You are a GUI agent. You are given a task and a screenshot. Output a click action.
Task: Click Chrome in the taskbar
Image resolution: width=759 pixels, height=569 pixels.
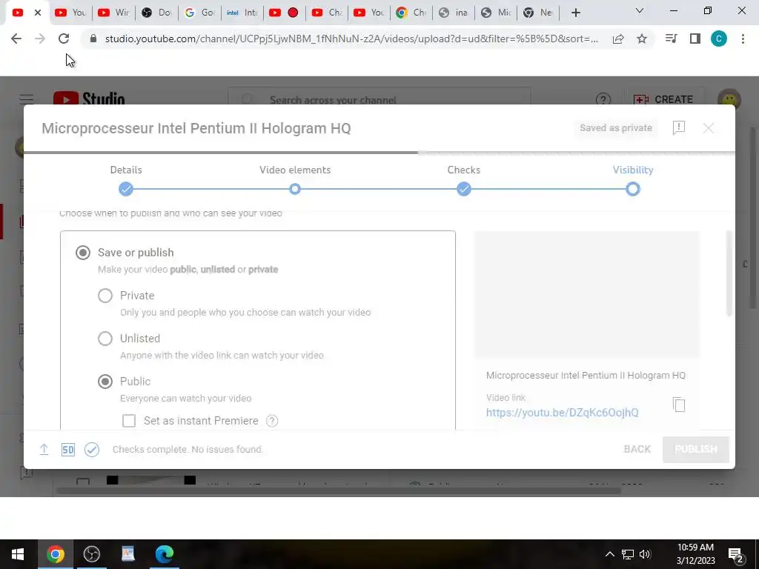pos(55,554)
